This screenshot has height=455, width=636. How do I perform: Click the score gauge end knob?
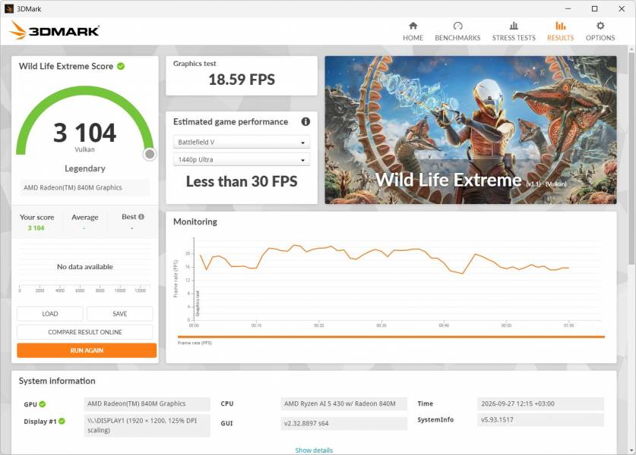coord(150,154)
